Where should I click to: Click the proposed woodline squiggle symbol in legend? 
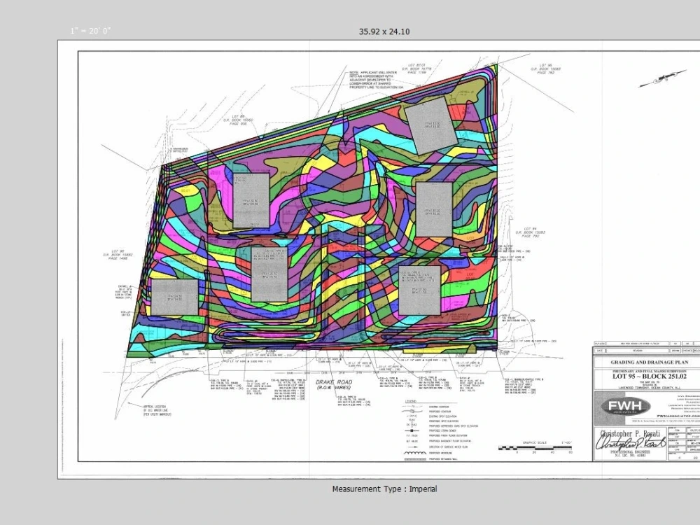[x=414, y=453]
